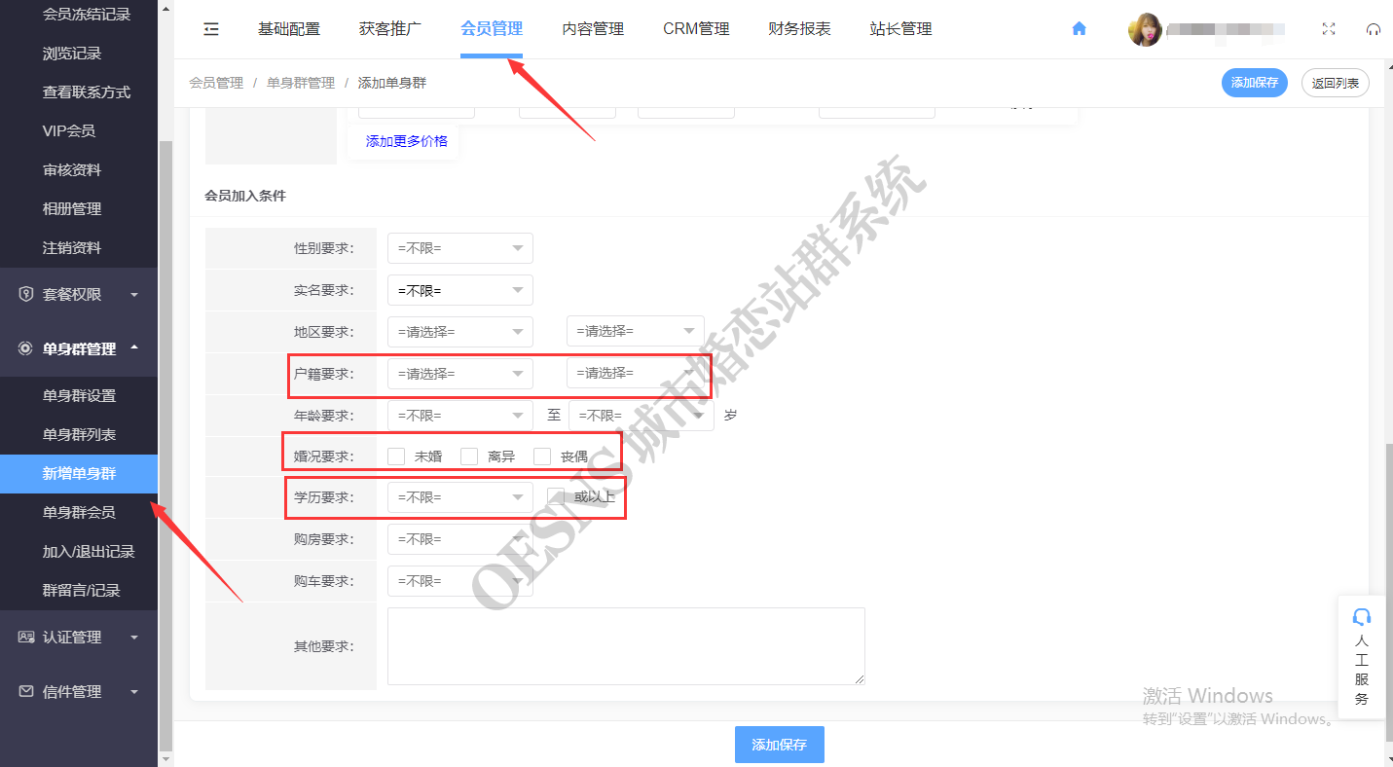Screen dimensions: 1393x767
Task: Expand the 套餐权限 sidebar section
Action: (x=78, y=295)
